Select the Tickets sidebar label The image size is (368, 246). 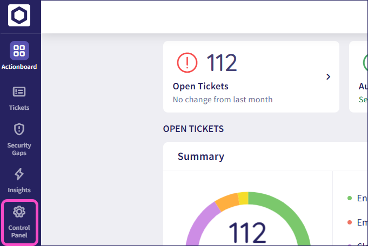pyautogui.click(x=19, y=108)
